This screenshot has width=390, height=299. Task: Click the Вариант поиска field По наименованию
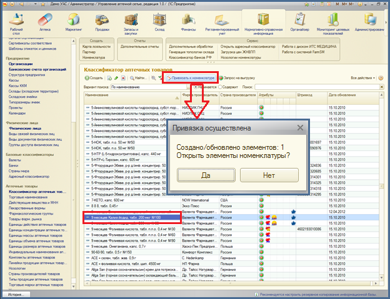click(x=149, y=87)
